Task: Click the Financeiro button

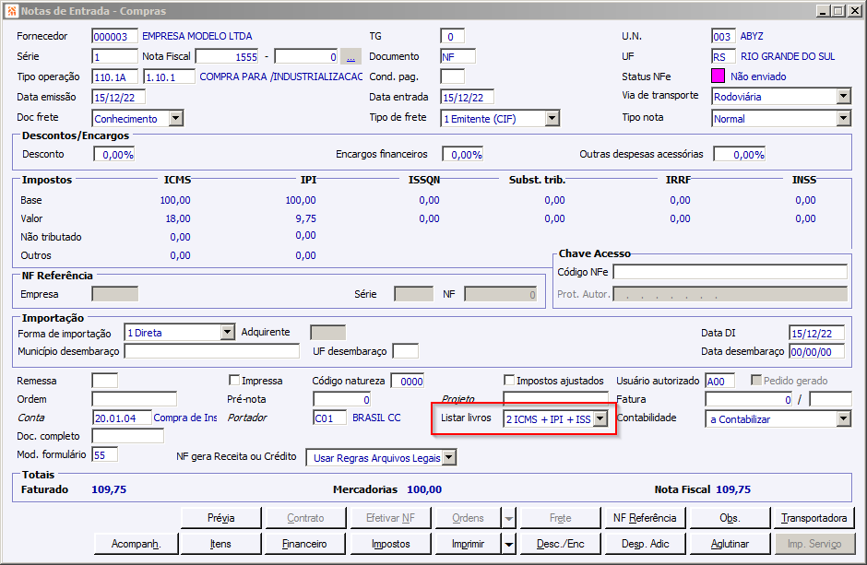Action: [304, 544]
